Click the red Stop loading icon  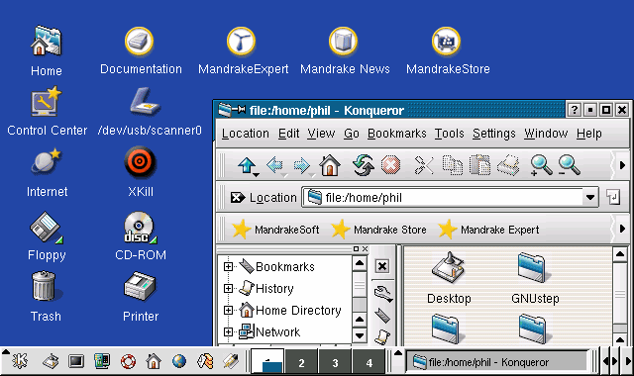(390, 165)
